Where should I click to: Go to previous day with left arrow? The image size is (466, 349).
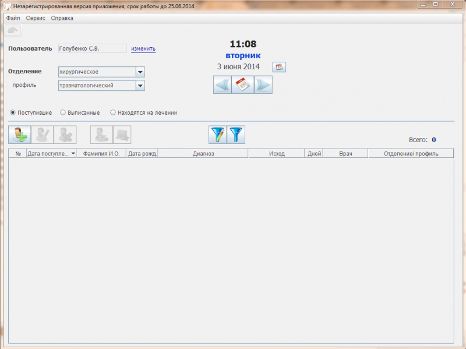[x=223, y=85]
